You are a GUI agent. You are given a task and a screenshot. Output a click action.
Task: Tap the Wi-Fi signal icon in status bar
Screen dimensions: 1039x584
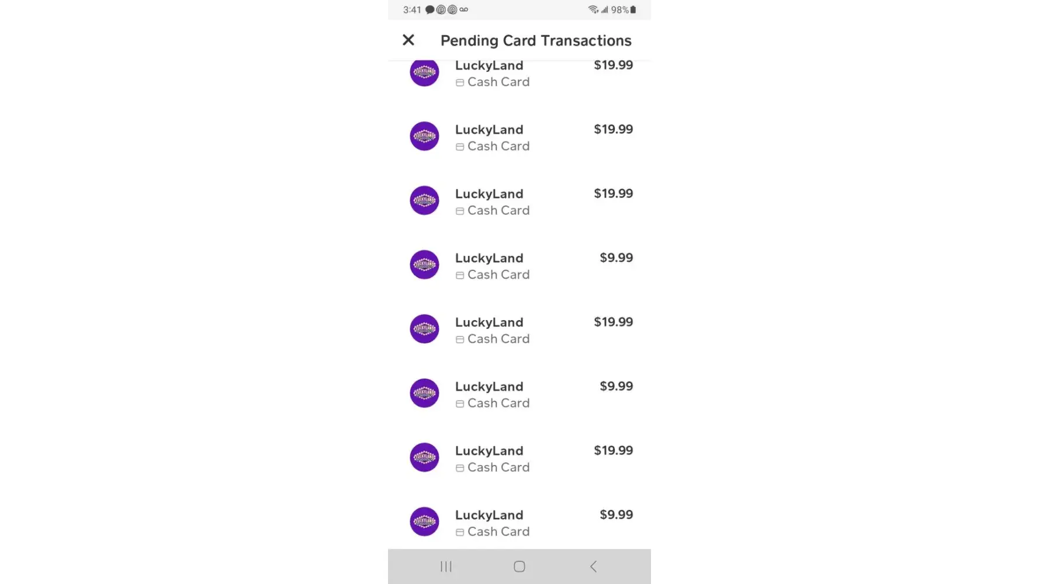pos(593,9)
